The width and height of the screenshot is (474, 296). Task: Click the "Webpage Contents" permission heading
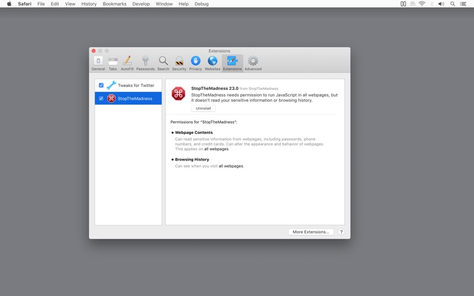194,133
